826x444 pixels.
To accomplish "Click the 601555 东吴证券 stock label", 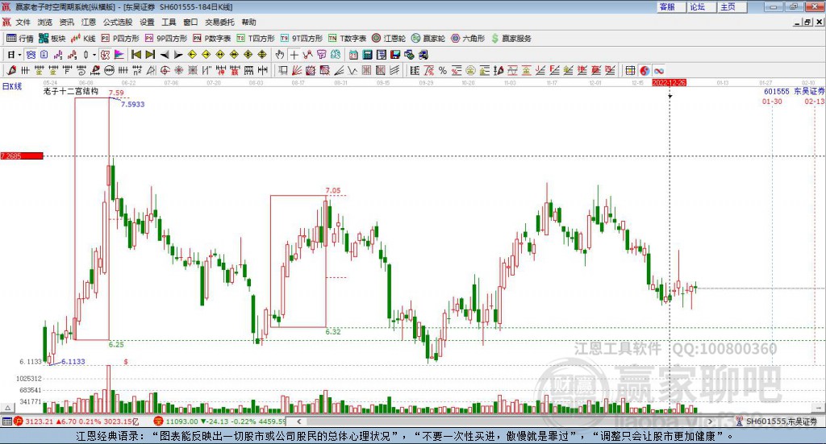I will pyautogui.click(x=795, y=91).
